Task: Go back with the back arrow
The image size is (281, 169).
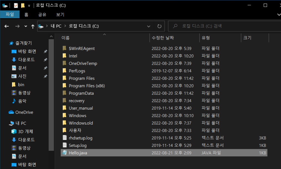Action: (x=7, y=26)
